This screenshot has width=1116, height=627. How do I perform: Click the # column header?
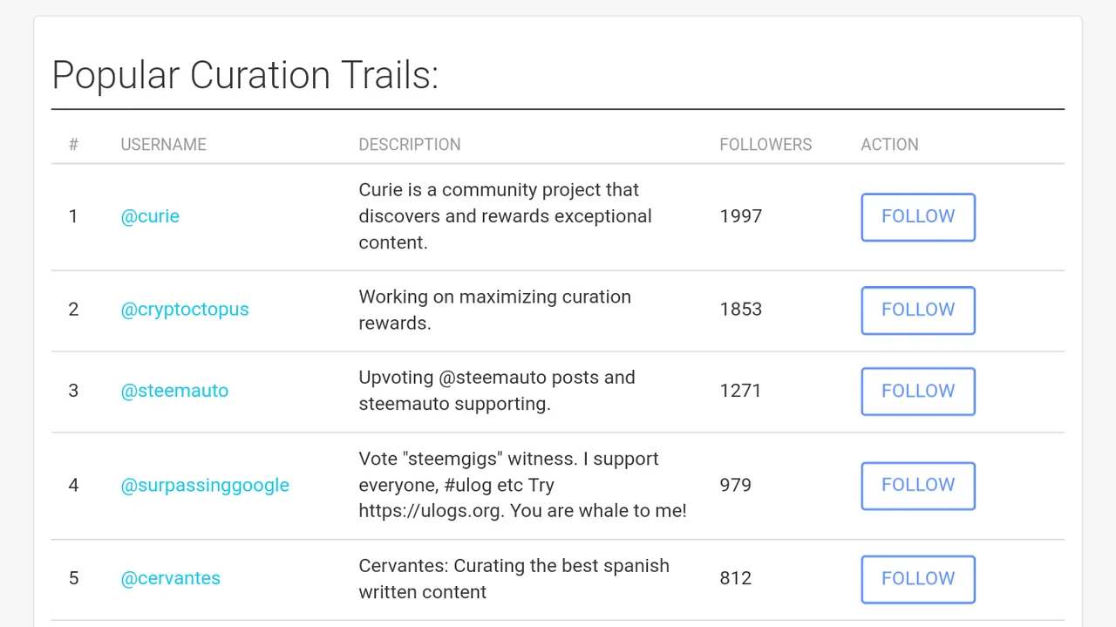[73, 145]
